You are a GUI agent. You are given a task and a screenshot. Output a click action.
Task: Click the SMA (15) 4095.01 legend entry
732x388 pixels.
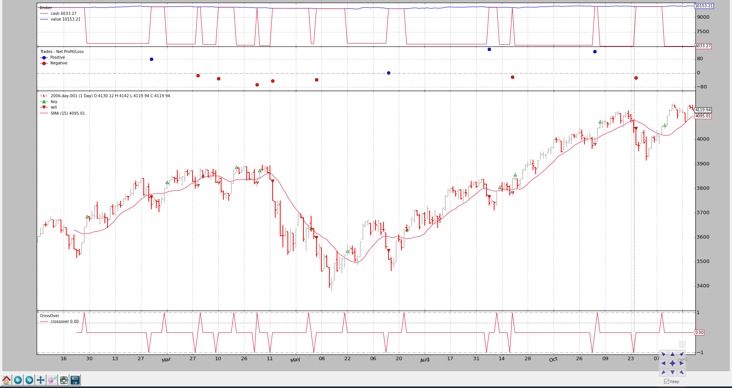(67, 113)
